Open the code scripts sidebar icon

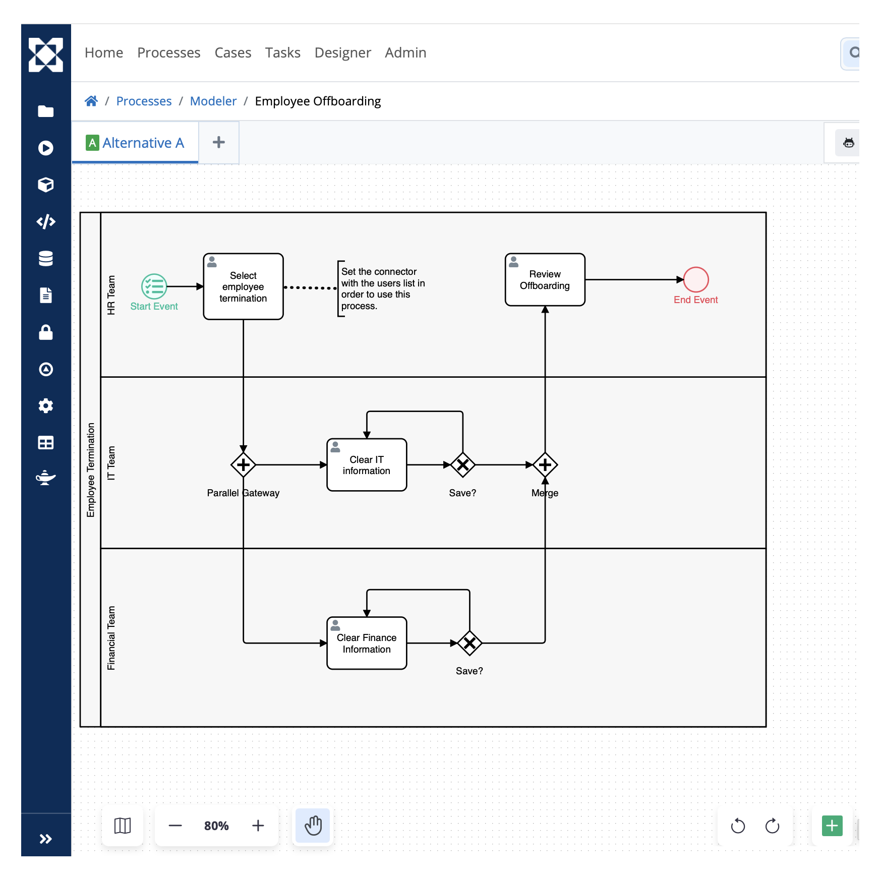point(46,221)
